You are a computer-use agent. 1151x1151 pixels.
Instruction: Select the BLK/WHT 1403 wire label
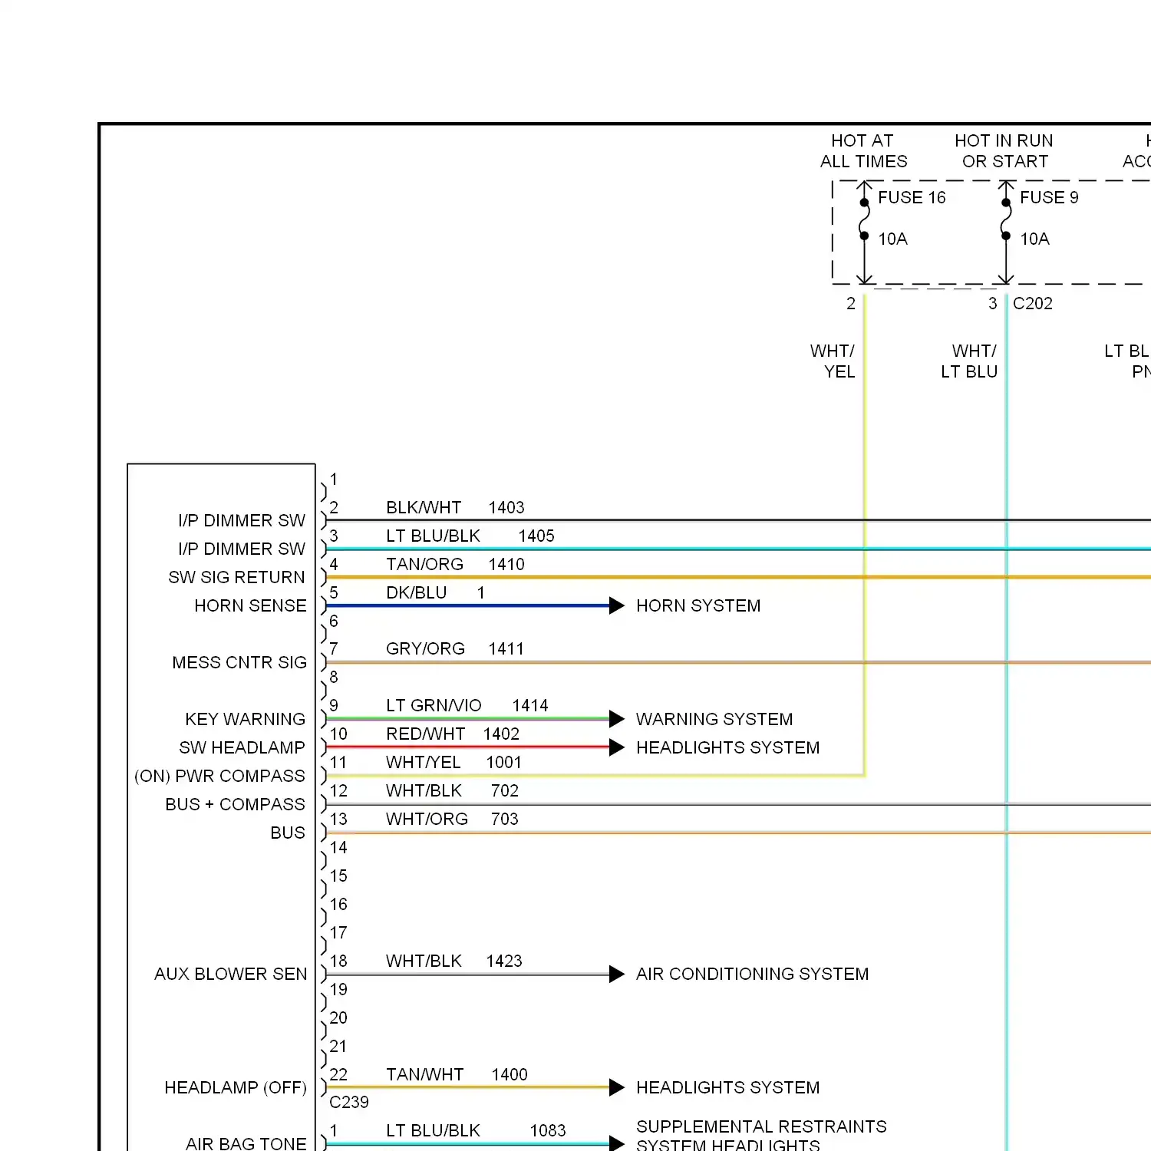click(455, 508)
